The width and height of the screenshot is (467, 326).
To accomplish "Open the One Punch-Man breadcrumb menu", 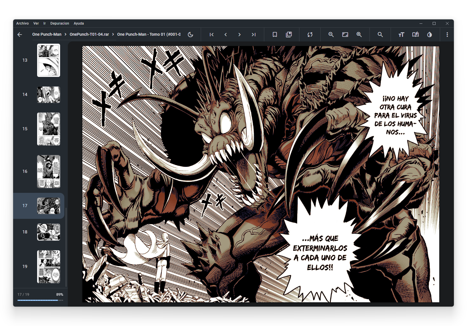I will pos(47,34).
